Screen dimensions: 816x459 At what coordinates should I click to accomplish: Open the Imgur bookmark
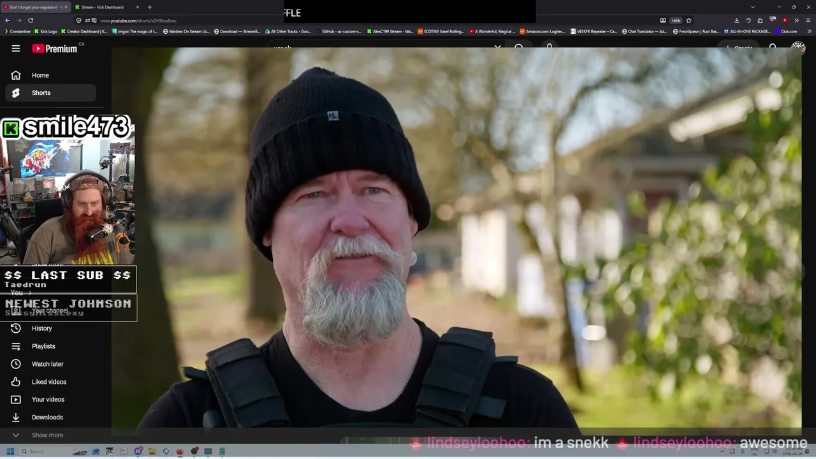coord(135,31)
